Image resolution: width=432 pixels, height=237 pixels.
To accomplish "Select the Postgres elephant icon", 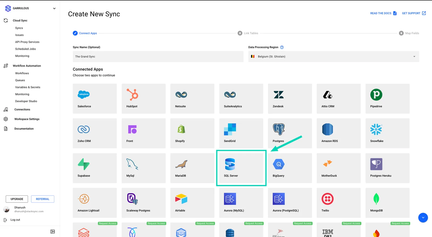I will pos(279,129).
